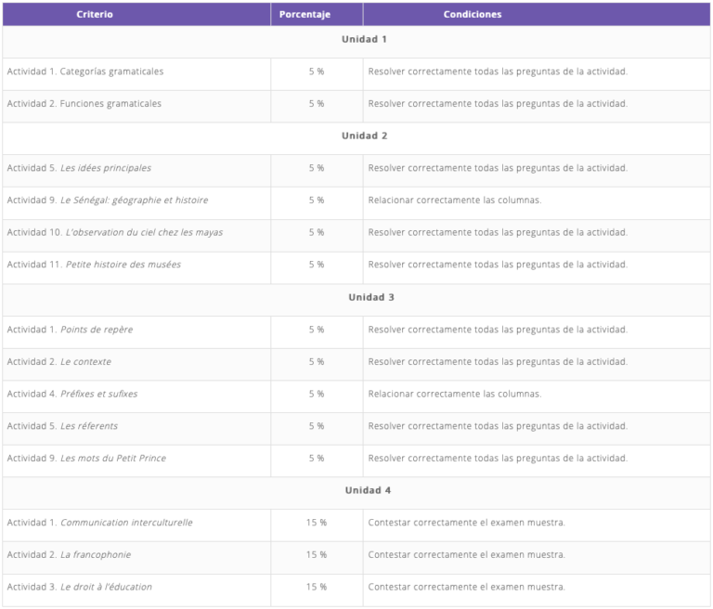Select Actividad 1. Communication interculturelle
This screenshot has height=609, width=713.
[x=100, y=524]
